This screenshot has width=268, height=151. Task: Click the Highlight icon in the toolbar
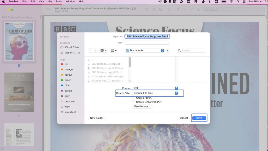tap(199, 10)
